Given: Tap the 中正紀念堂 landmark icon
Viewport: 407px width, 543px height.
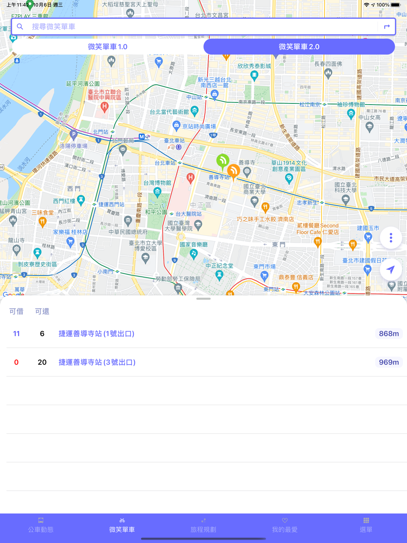Looking at the screenshot, I should click(219, 276).
